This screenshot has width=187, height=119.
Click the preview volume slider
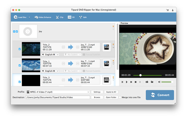pos(167,82)
